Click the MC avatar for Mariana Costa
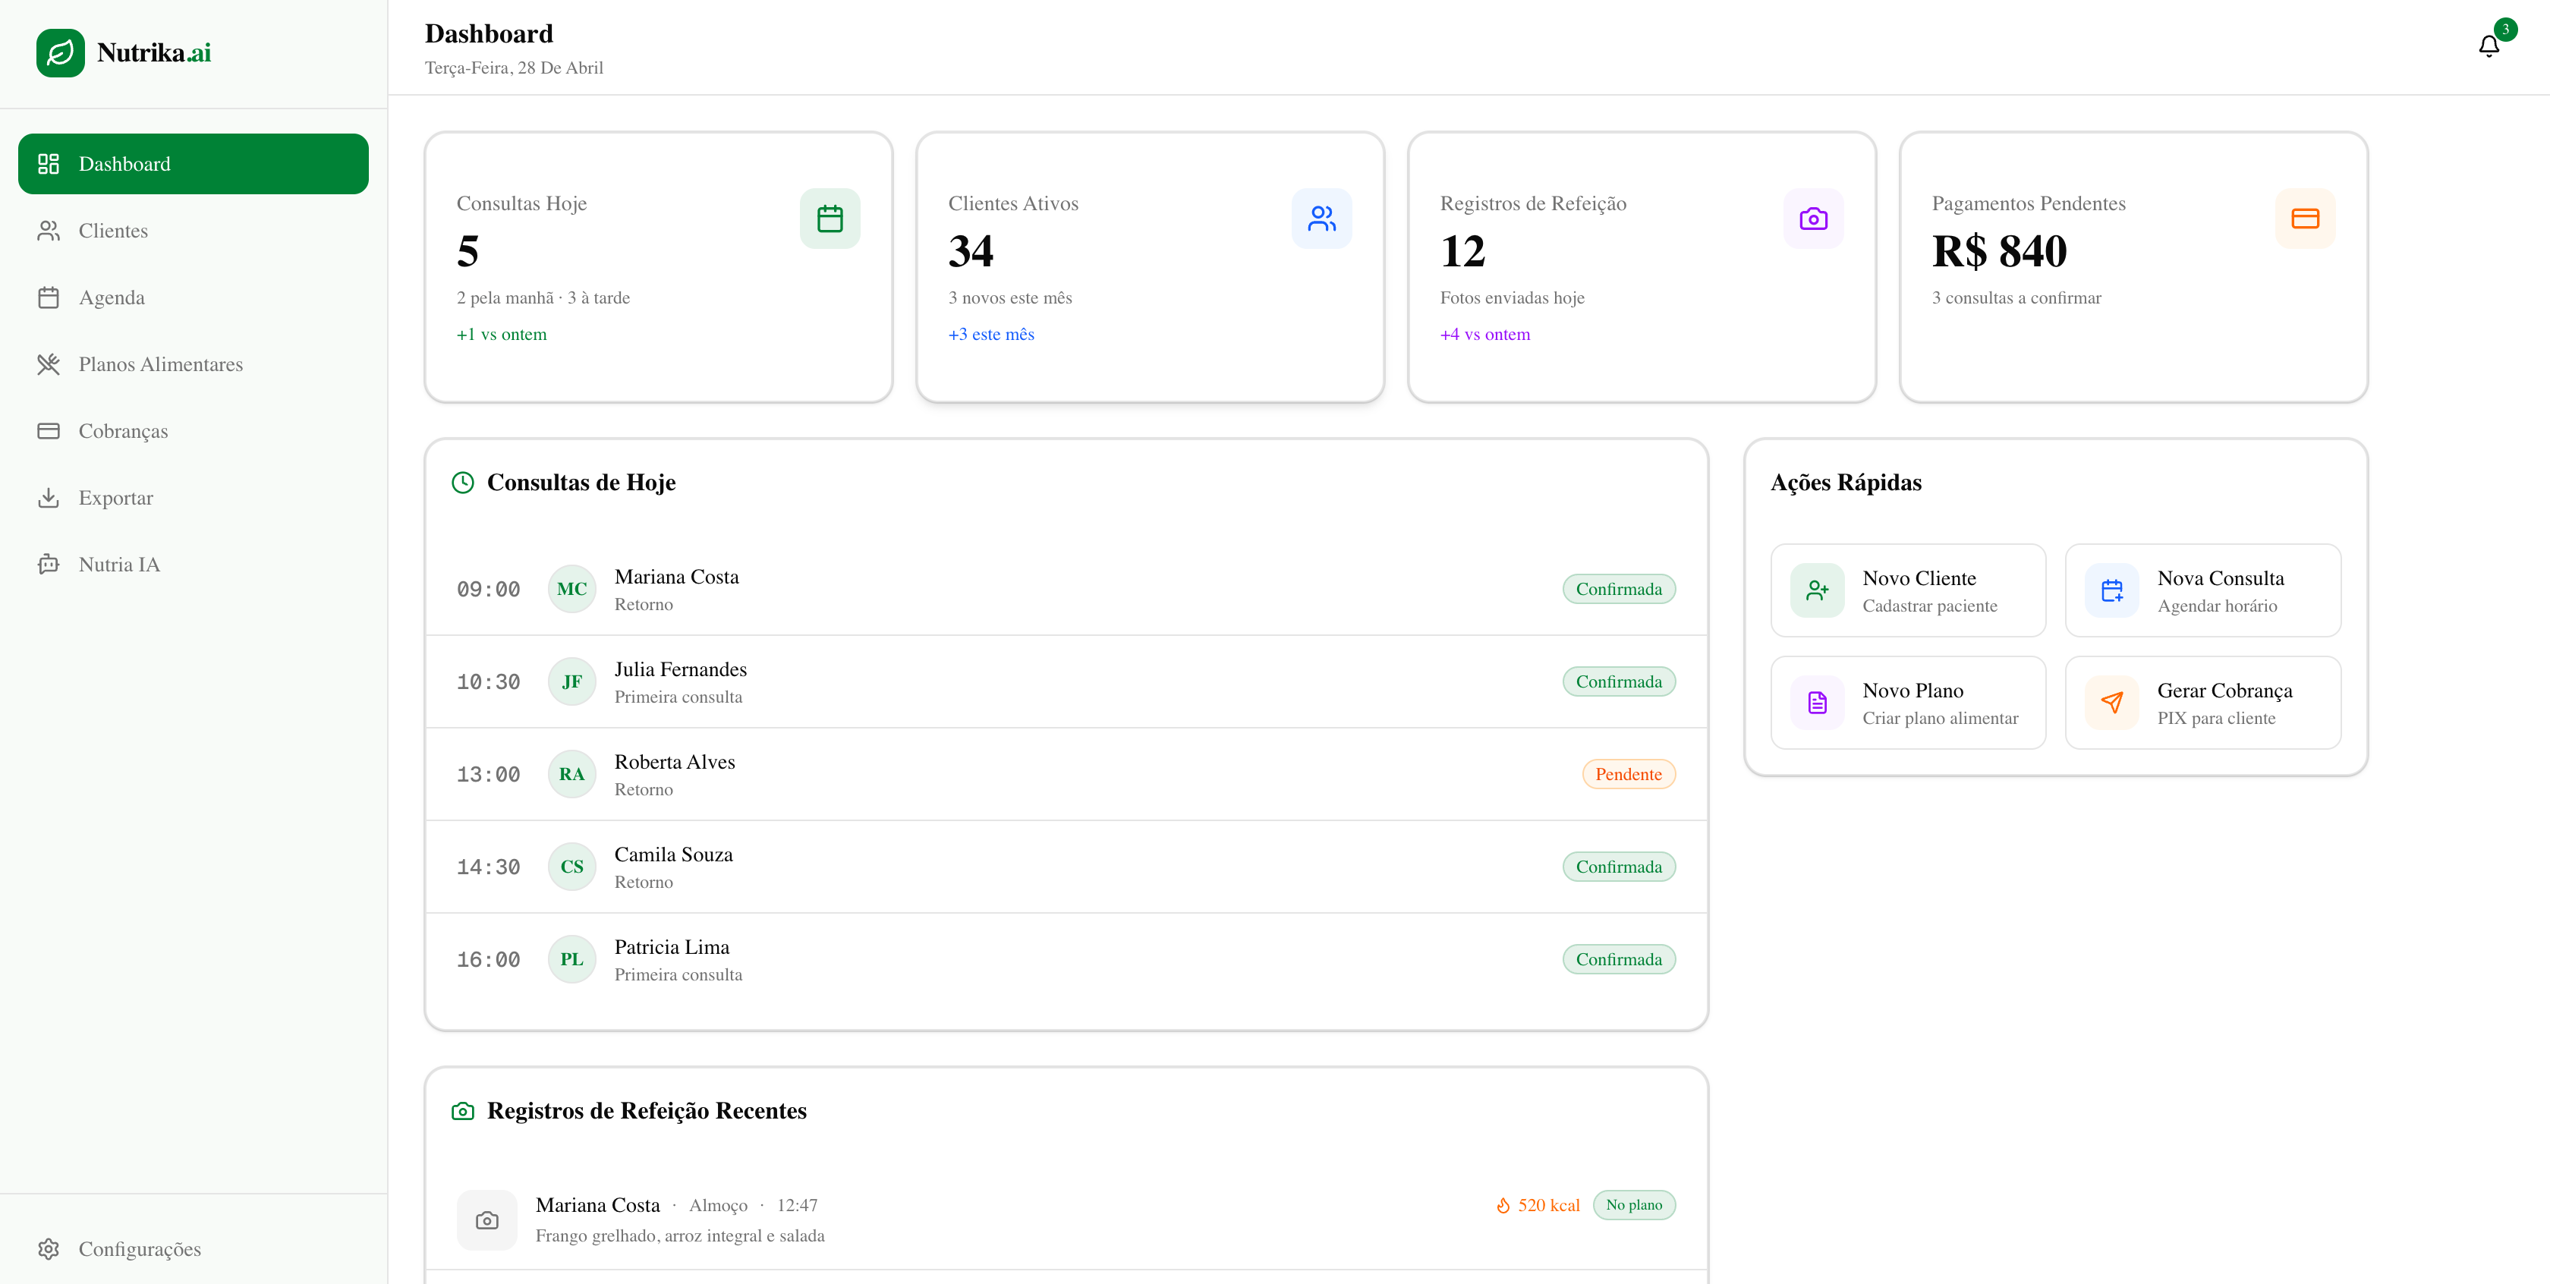 coord(572,589)
